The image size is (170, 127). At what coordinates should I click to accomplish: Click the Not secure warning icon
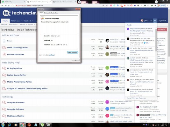point(17,5)
